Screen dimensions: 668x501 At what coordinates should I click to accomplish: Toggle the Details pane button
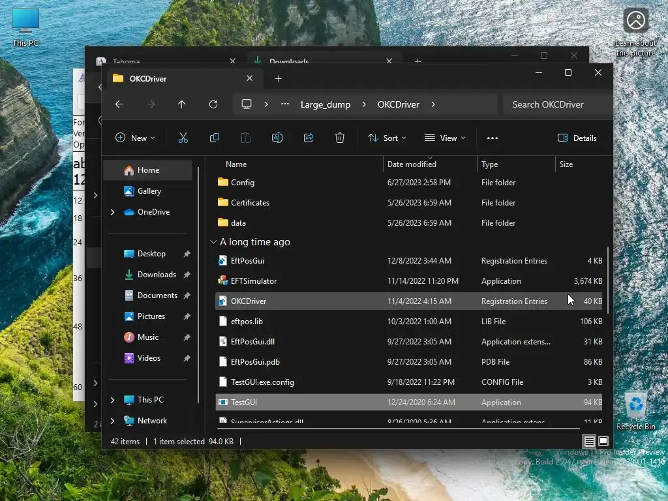tap(577, 138)
